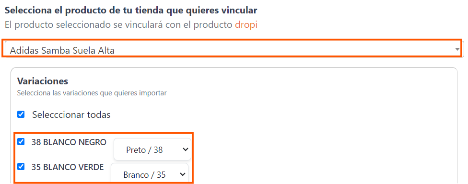The width and height of the screenshot is (468, 184).
Task: Click the chevron on the Branco / 35 selector
Action: point(183,174)
